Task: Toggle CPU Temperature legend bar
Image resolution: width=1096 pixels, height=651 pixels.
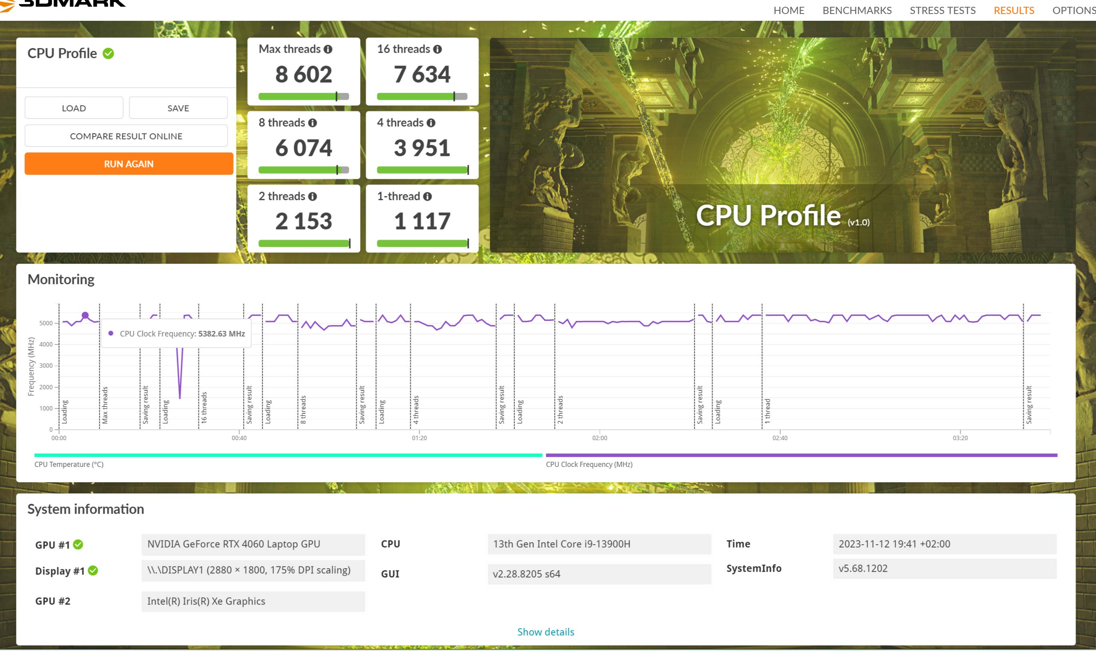Action: (288, 455)
